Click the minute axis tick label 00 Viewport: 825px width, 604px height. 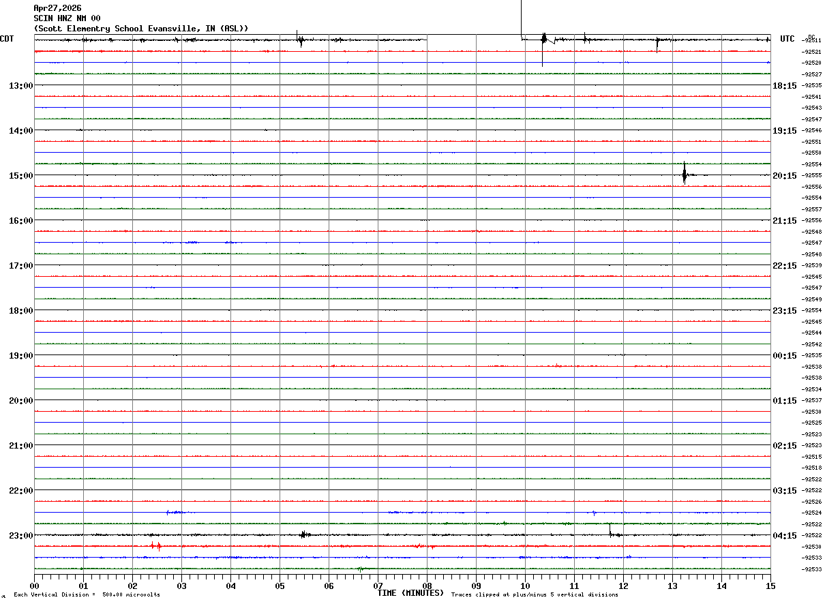34,586
